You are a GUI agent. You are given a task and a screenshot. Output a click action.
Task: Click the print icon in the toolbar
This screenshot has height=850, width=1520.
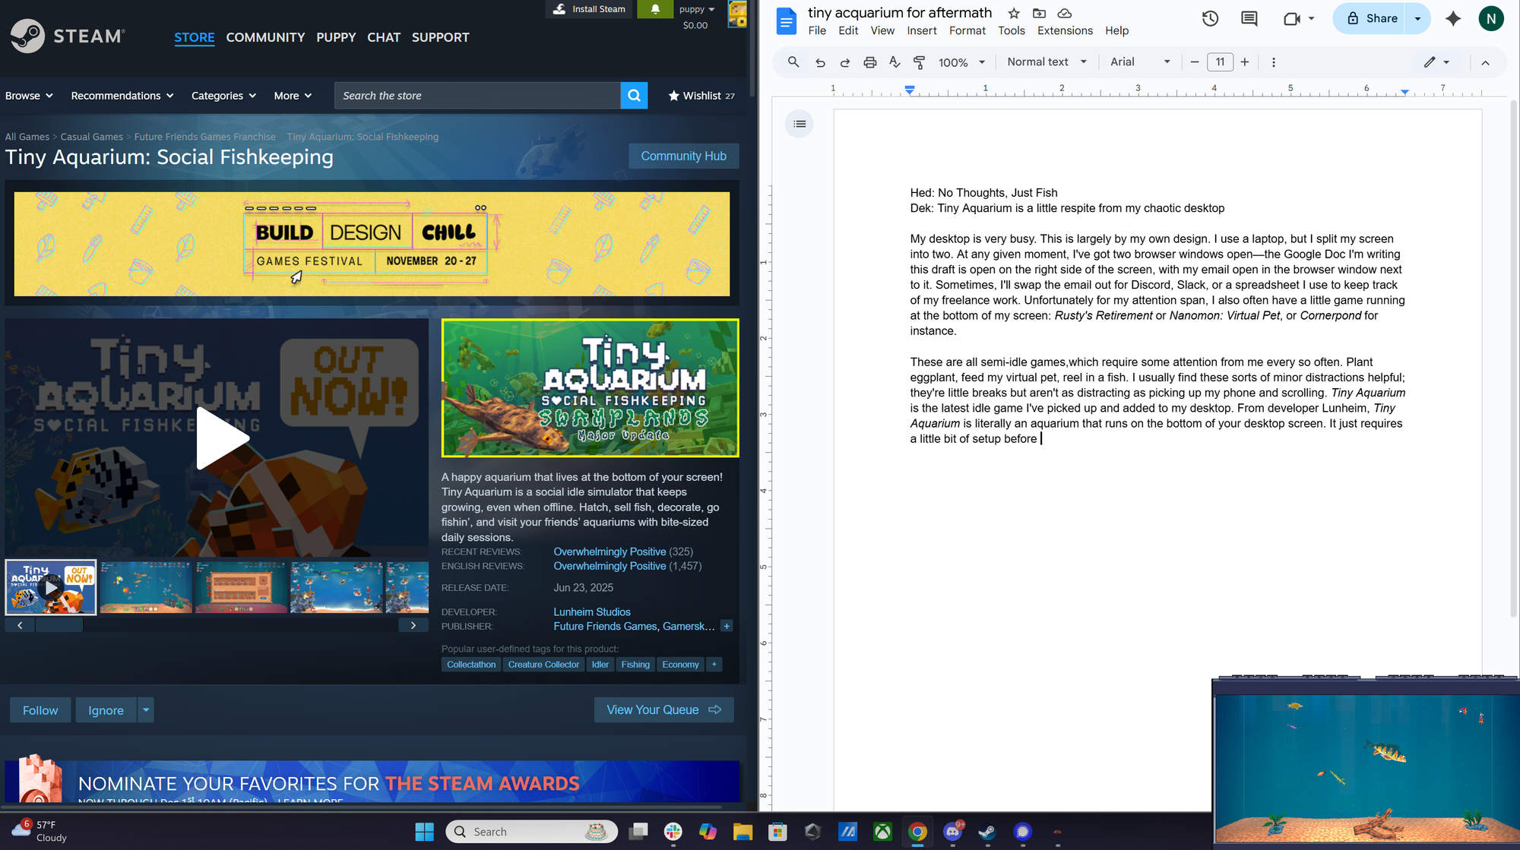(x=869, y=62)
